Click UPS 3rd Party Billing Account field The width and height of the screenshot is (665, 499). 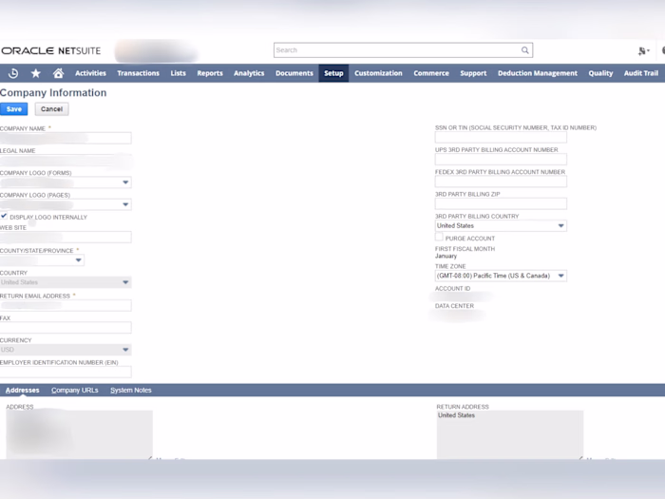(501, 159)
